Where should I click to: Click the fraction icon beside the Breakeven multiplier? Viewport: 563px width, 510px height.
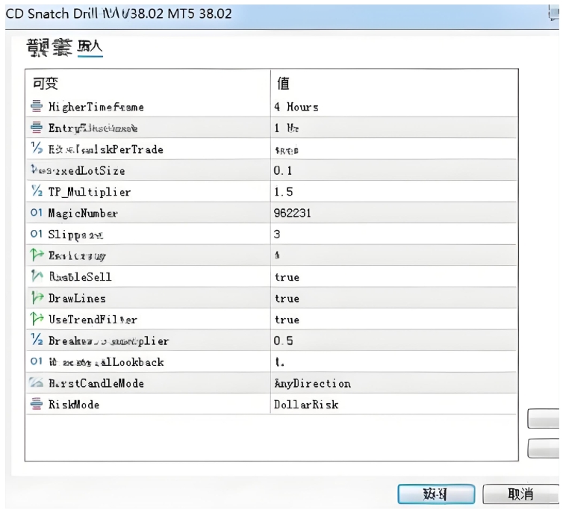coord(37,340)
